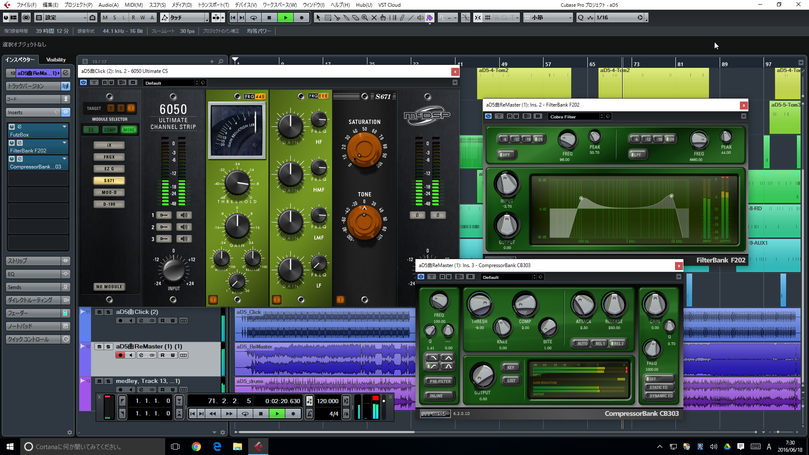Select the Color paint bucket tool
This screenshot has width=809, height=455.
click(429, 18)
